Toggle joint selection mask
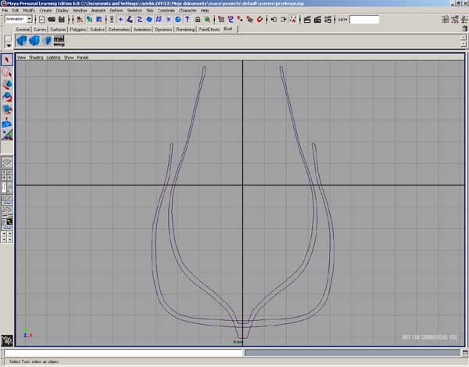Viewport: 469px width, 367px height. coord(130,20)
